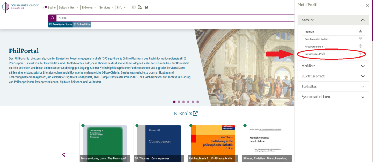
Task: Open Persönliches Profil
Action: point(333,54)
